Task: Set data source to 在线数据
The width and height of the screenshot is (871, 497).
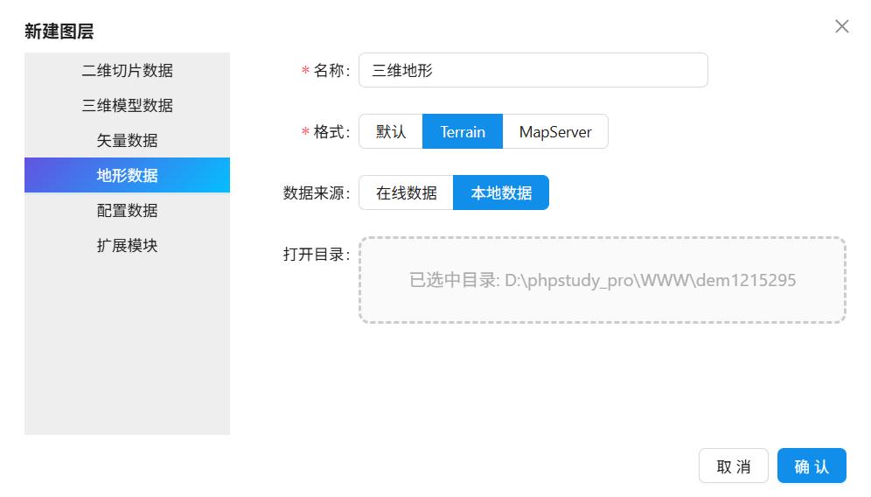Action: [406, 192]
